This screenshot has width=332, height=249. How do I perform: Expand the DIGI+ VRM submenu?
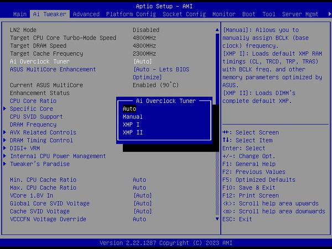tap(25, 148)
